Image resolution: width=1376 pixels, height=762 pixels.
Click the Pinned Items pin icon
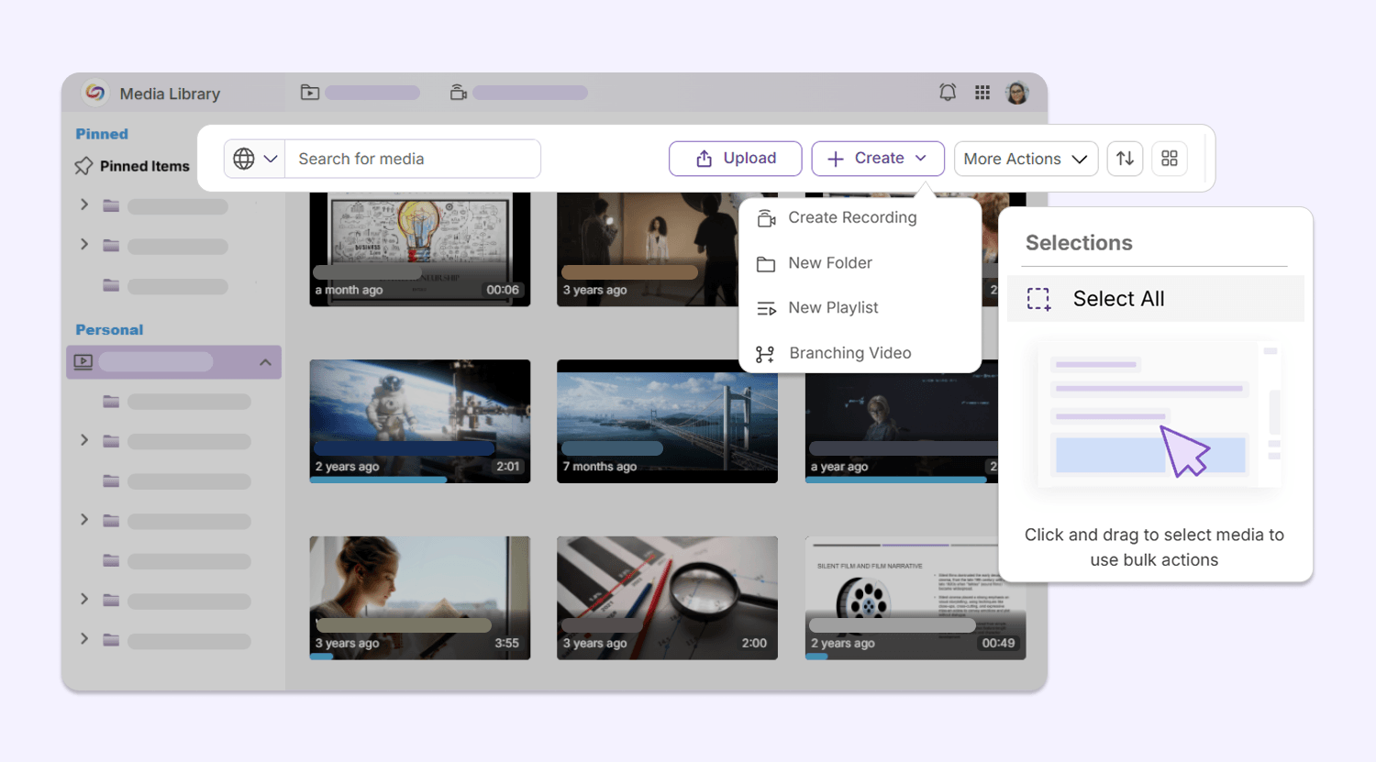(83, 166)
